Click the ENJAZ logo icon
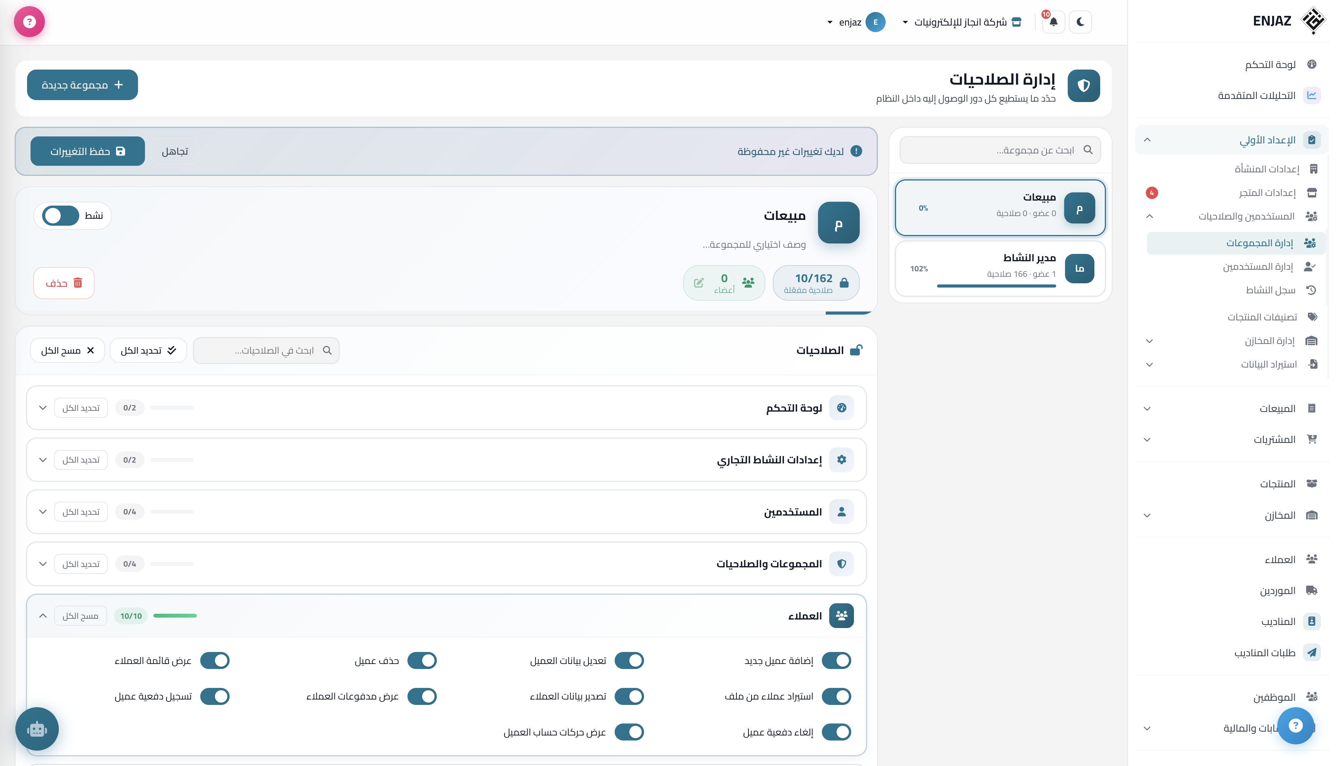This screenshot has height=766, width=1336. (1313, 21)
